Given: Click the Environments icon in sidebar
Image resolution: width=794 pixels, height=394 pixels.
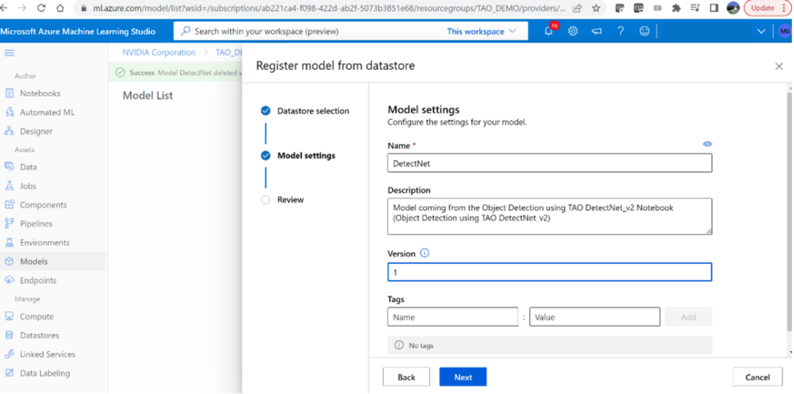Looking at the screenshot, I should pos(9,243).
